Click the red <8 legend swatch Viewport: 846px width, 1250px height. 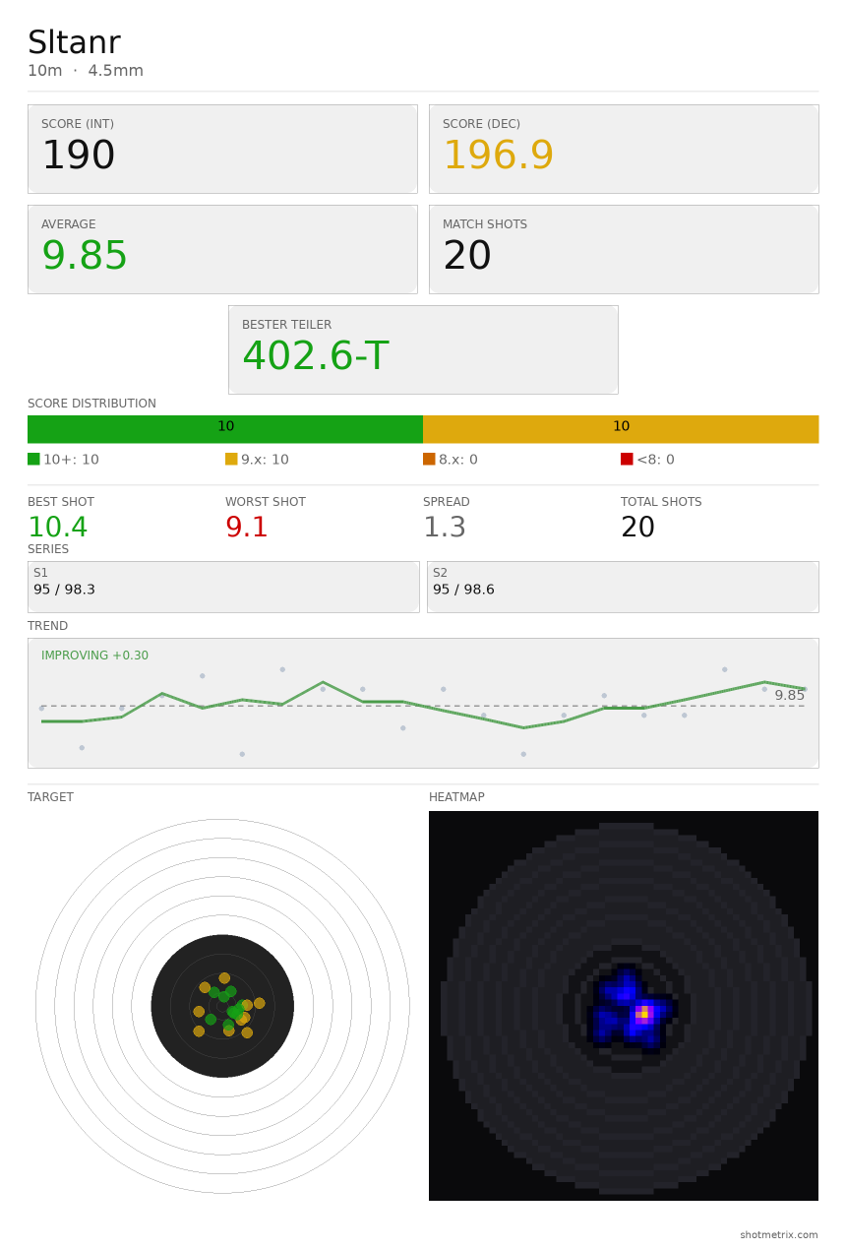point(627,459)
